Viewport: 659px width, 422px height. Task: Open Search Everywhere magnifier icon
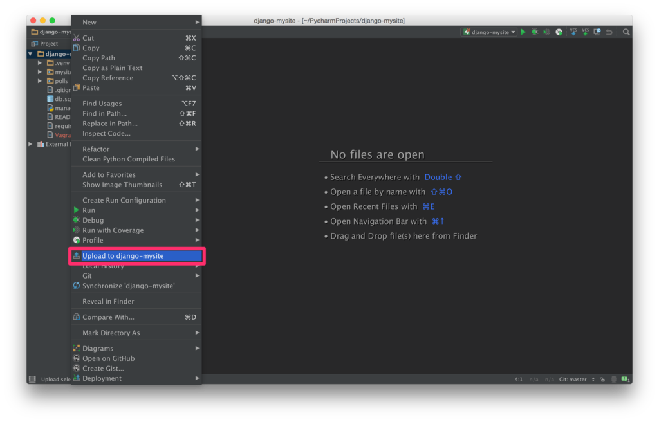click(626, 32)
